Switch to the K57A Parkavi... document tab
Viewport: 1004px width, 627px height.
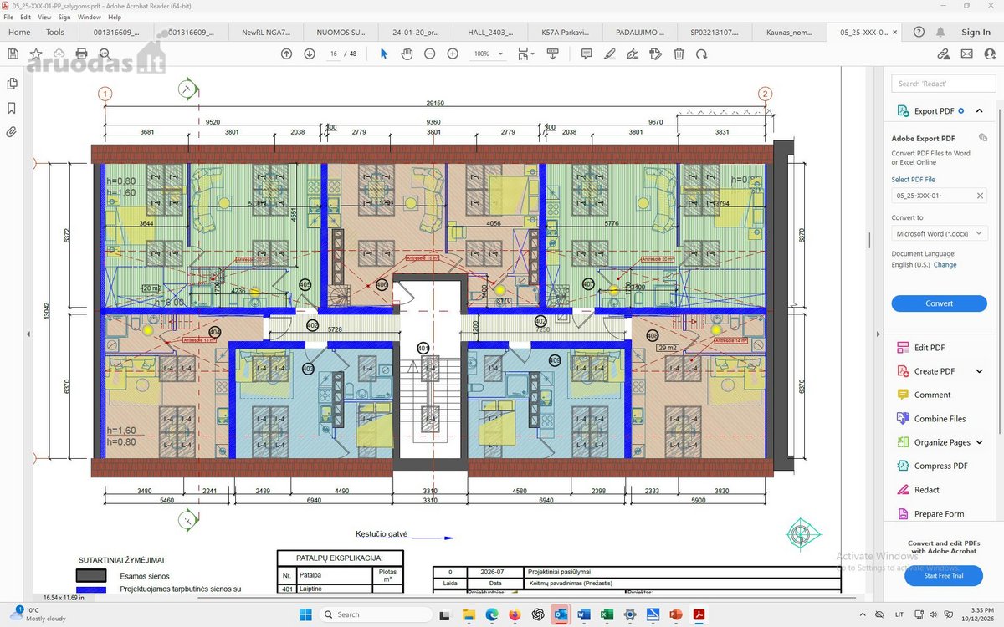point(565,32)
